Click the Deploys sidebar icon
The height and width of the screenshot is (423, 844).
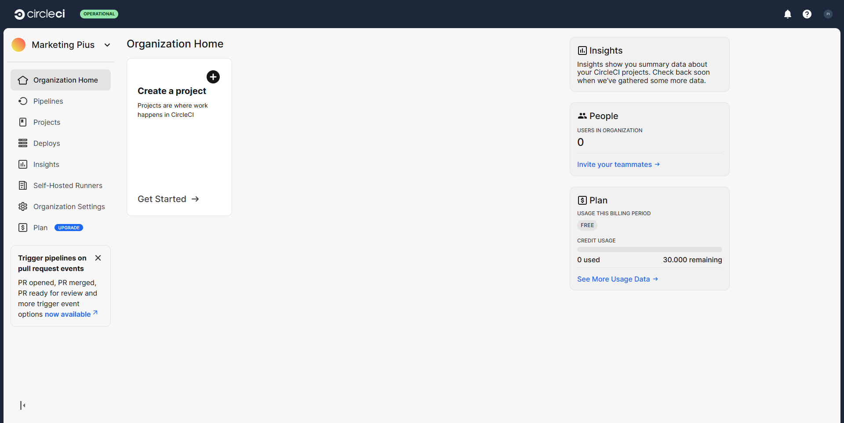(x=23, y=143)
